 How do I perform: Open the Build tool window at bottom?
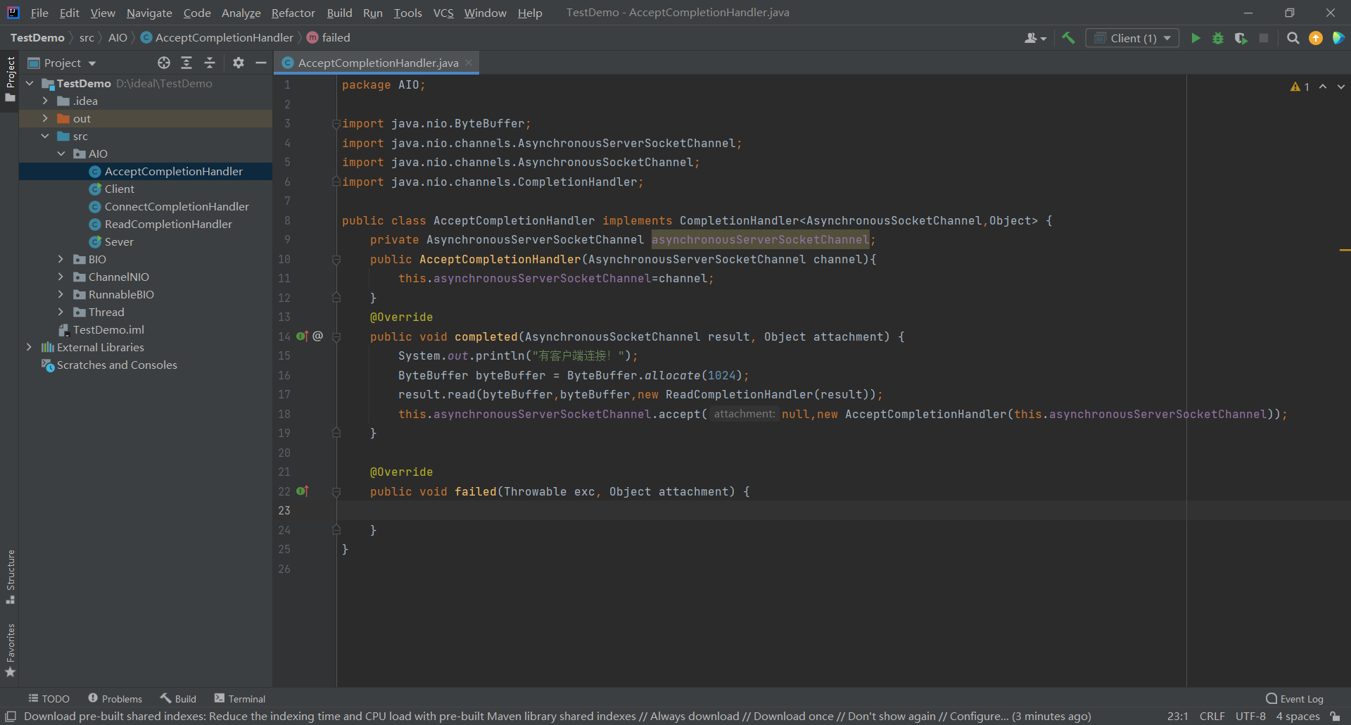178,698
